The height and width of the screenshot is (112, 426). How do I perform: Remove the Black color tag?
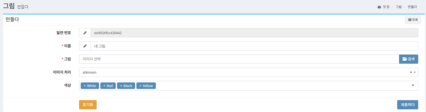121,86
